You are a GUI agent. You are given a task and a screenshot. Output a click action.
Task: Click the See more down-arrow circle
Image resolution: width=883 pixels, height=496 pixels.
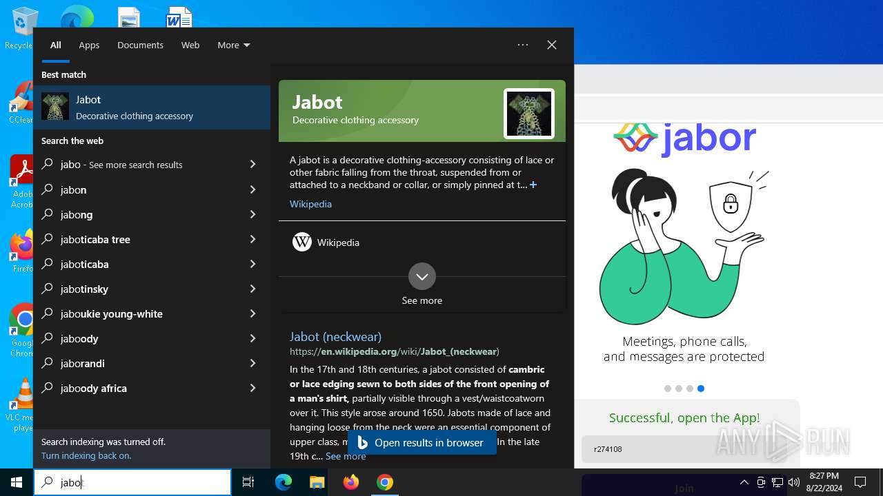coord(422,276)
